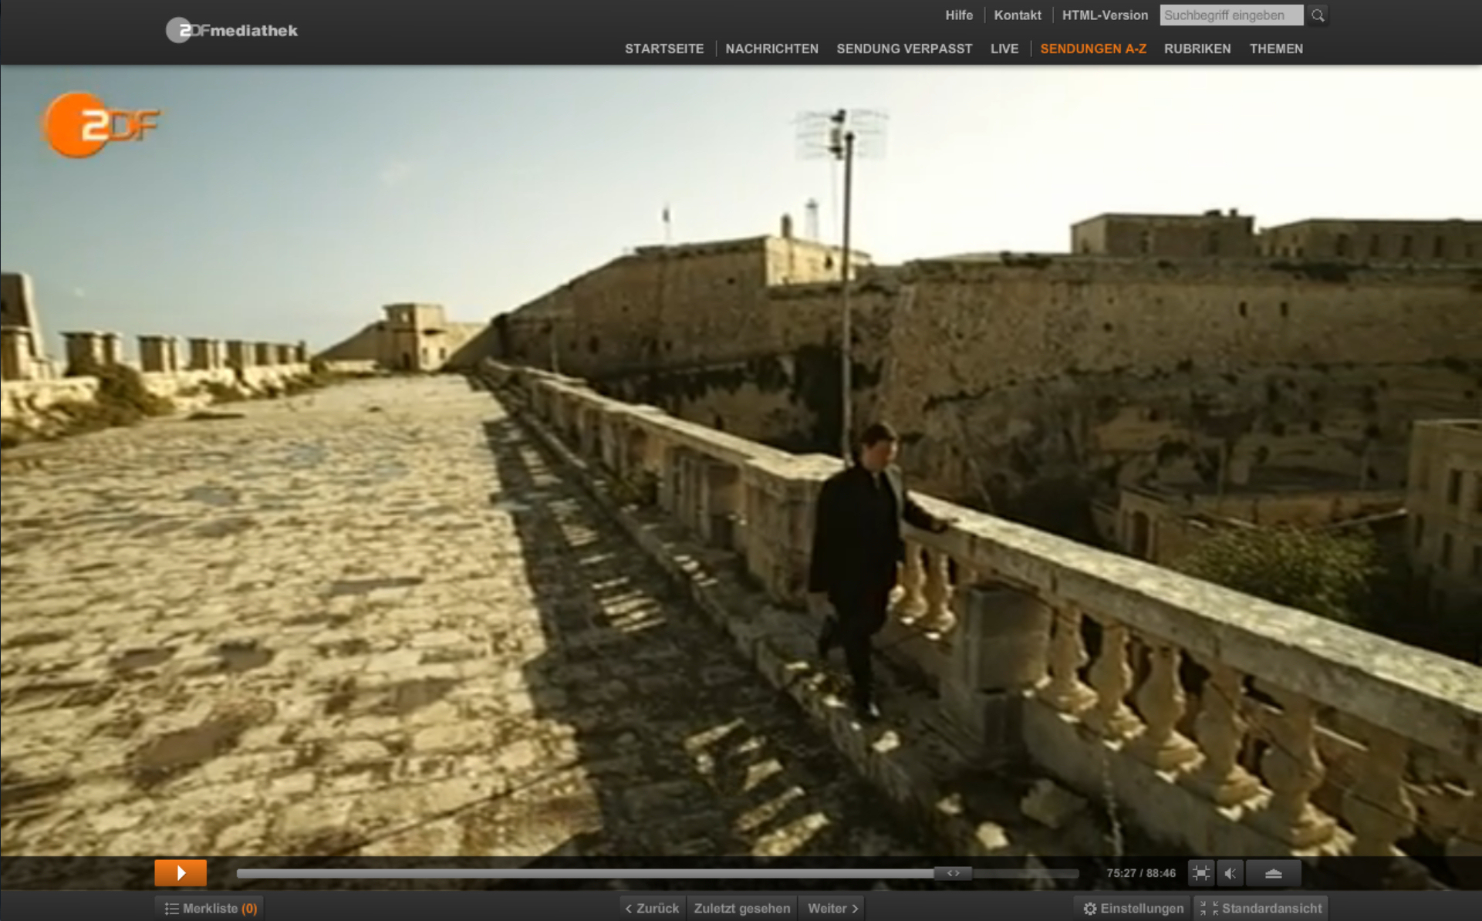This screenshot has height=921, width=1482.
Task: Open the Merkliste watchlist
Action: (x=211, y=909)
